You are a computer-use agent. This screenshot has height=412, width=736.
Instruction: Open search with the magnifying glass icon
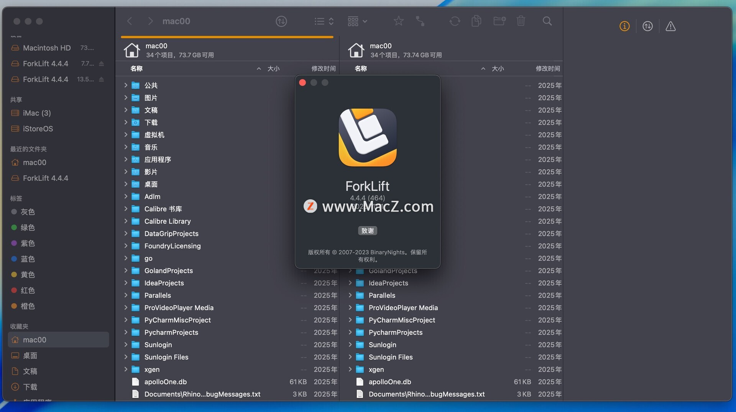click(547, 21)
